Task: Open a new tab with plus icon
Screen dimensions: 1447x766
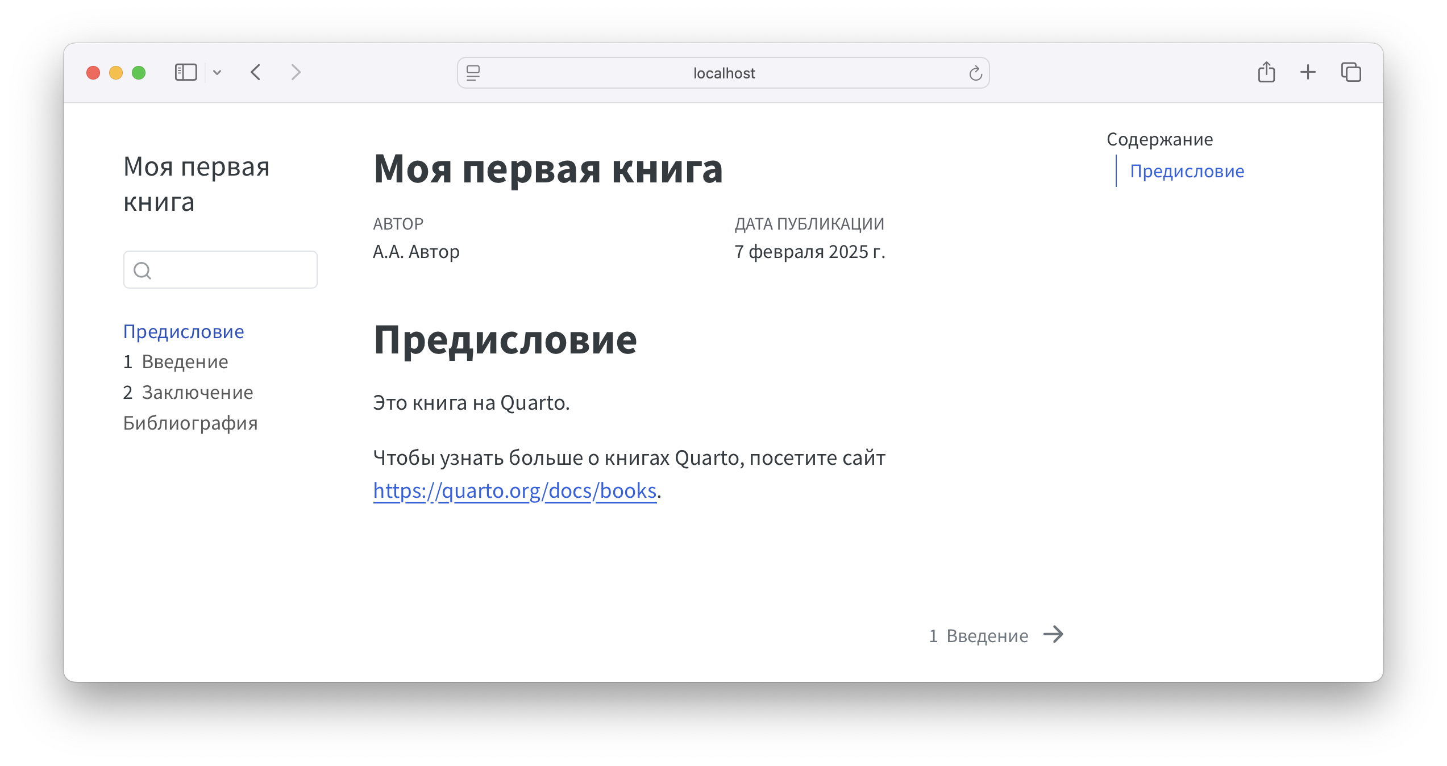Action: pos(1308,72)
